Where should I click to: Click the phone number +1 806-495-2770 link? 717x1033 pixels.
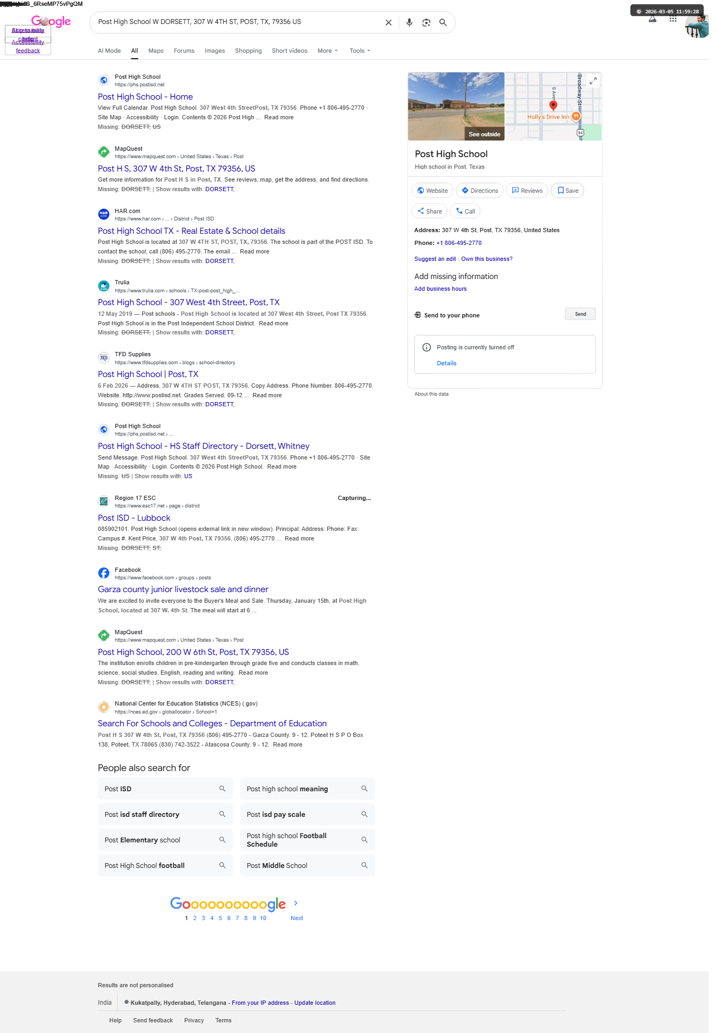click(x=459, y=243)
